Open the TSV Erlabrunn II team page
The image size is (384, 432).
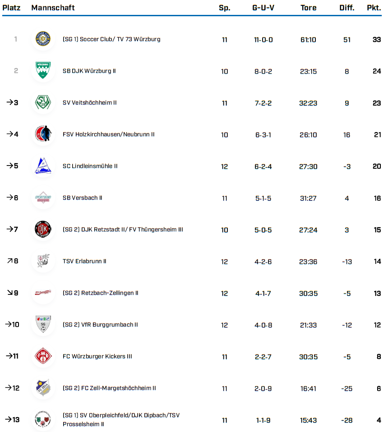pyautogui.click(x=84, y=261)
